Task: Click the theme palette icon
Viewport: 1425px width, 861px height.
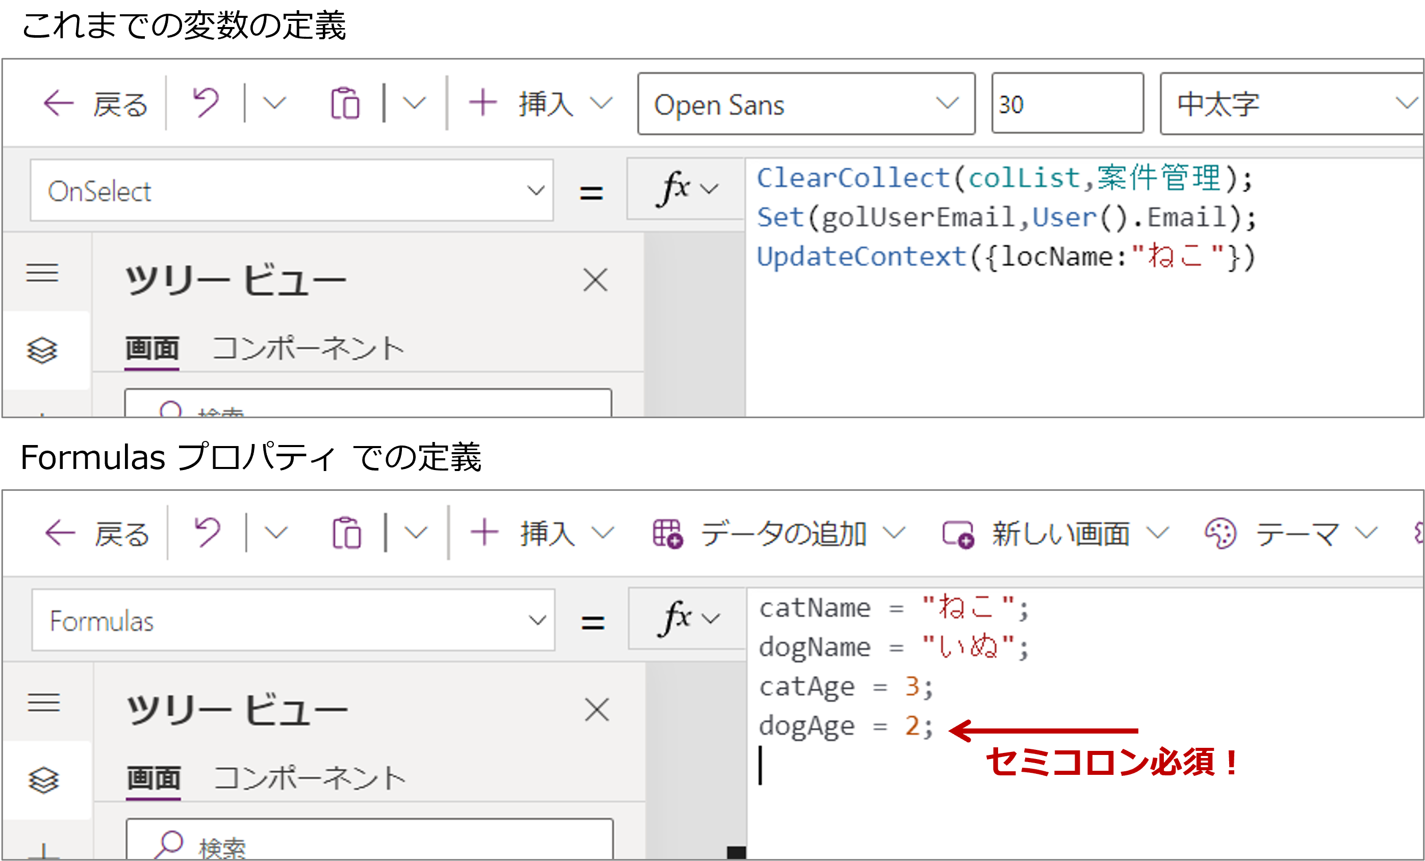Action: coord(1220,533)
